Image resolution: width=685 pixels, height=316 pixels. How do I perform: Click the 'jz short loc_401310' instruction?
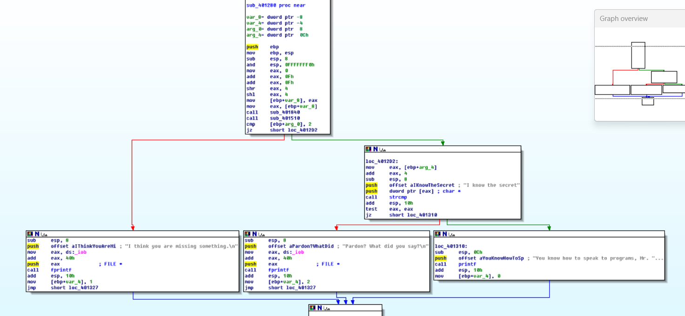click(401, 215)
